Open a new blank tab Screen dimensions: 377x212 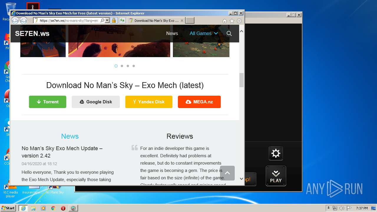click(190, 20)
